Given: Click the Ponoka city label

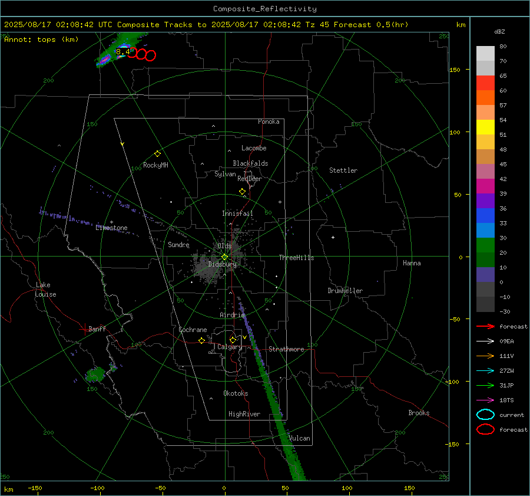Looking at the screenshot, I should click(x=269, y=121).
